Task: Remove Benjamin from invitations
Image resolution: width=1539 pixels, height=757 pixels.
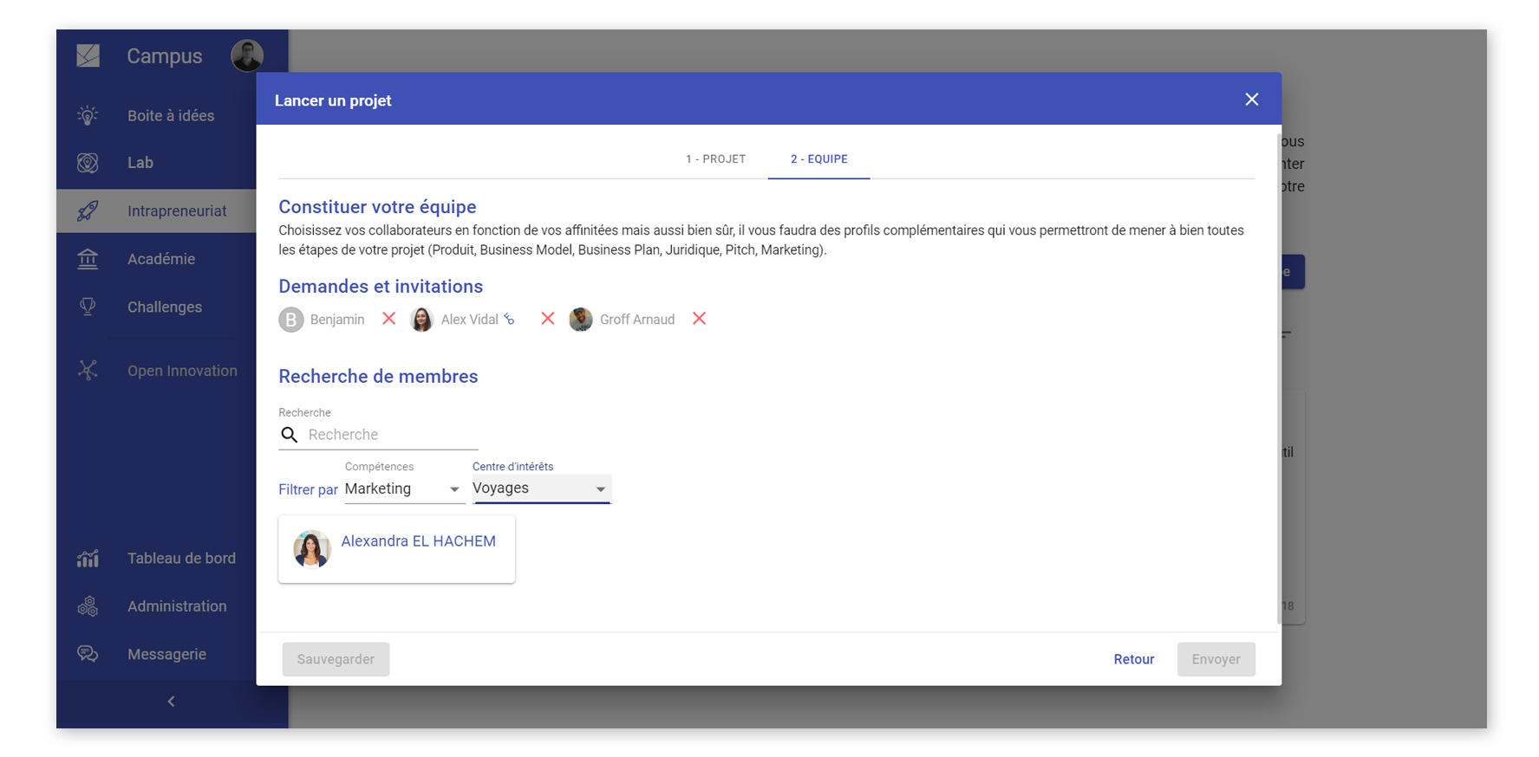Action: [389, 319]
